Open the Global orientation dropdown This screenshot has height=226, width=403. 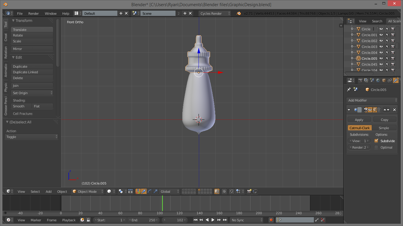point(169,191)
